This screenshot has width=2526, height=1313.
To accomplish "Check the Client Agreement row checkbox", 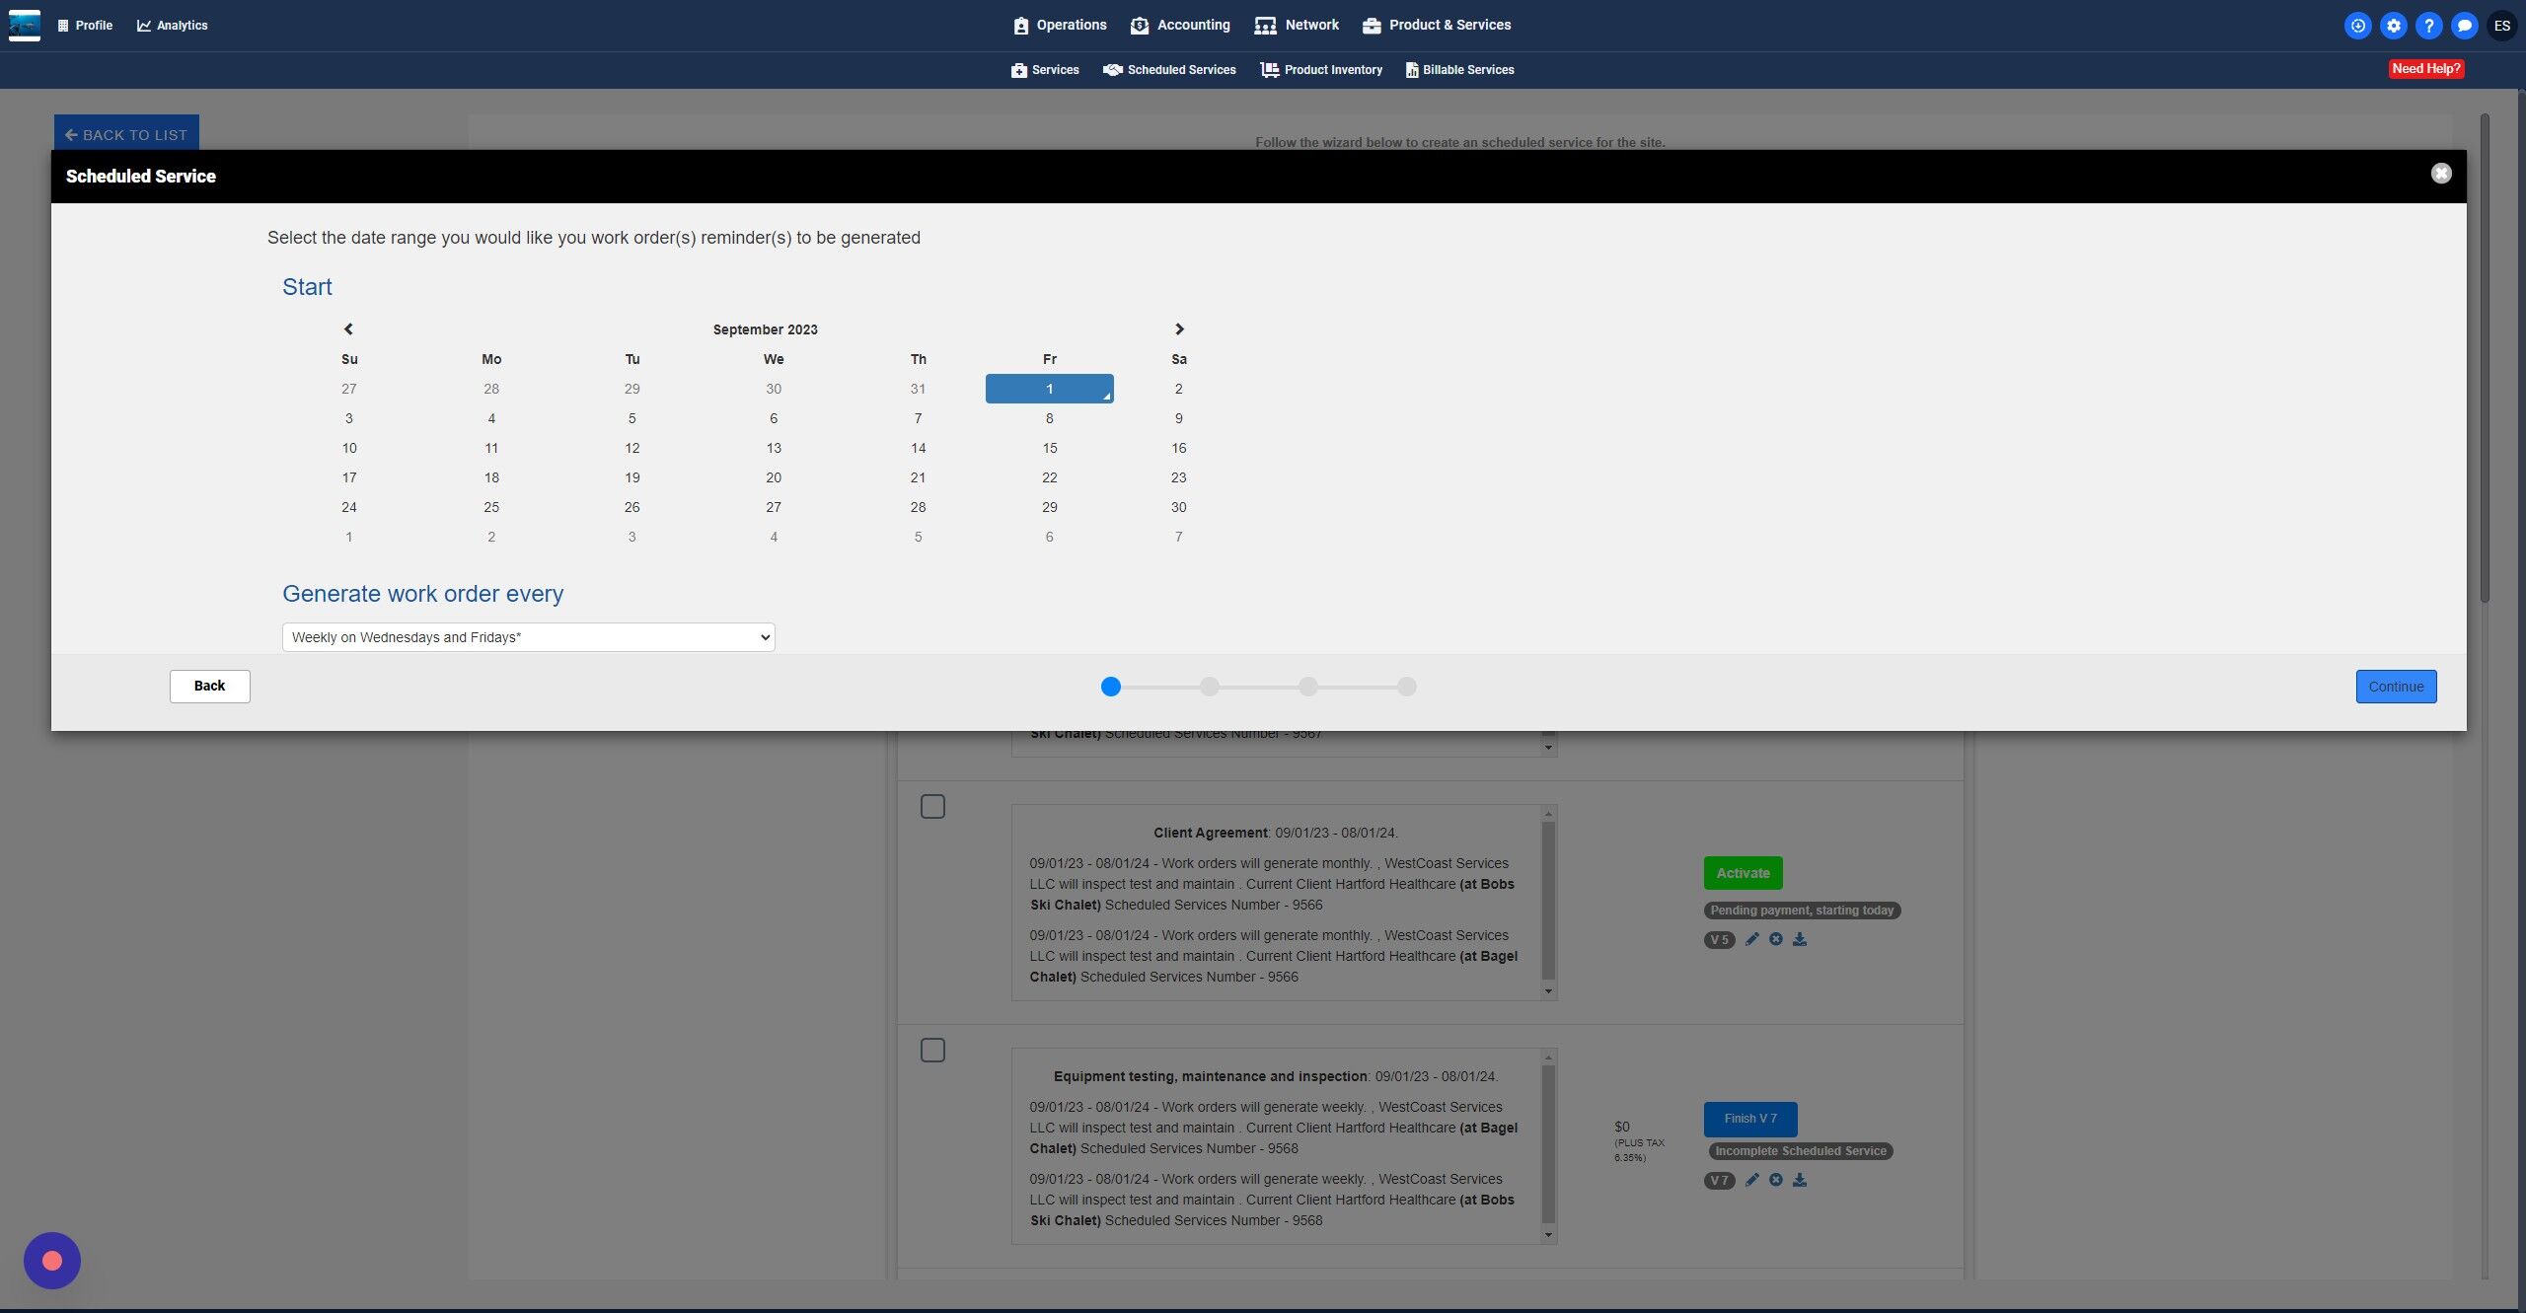I will 932,807.
